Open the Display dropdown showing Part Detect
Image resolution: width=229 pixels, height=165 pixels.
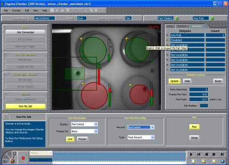point(84,124)
